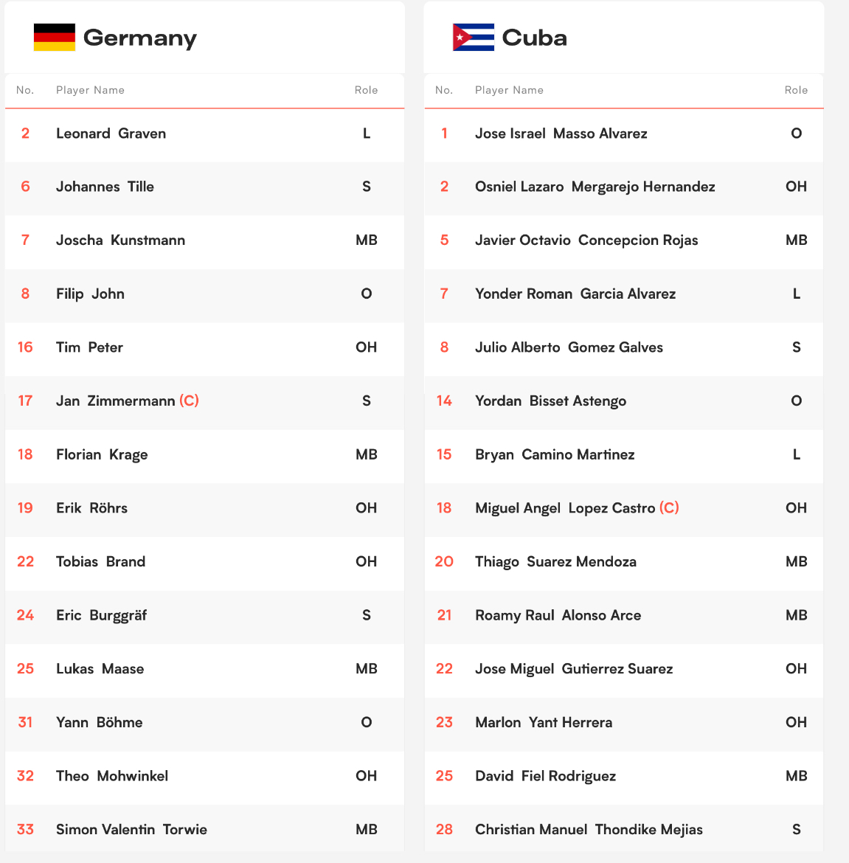Click Germany's No. column header
This screenshot has width=849, height=863.
[x=25, y=90]
